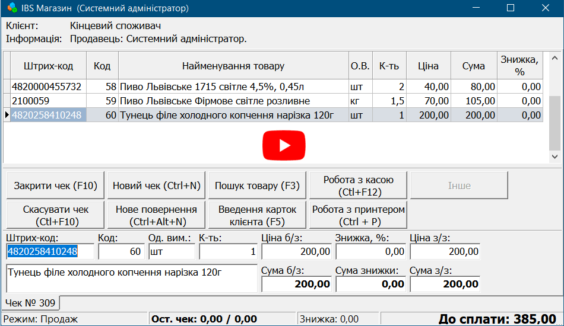Click the К-ть column header
The width and height of the screenshot is (564, 326).
(x=389, y=66)
